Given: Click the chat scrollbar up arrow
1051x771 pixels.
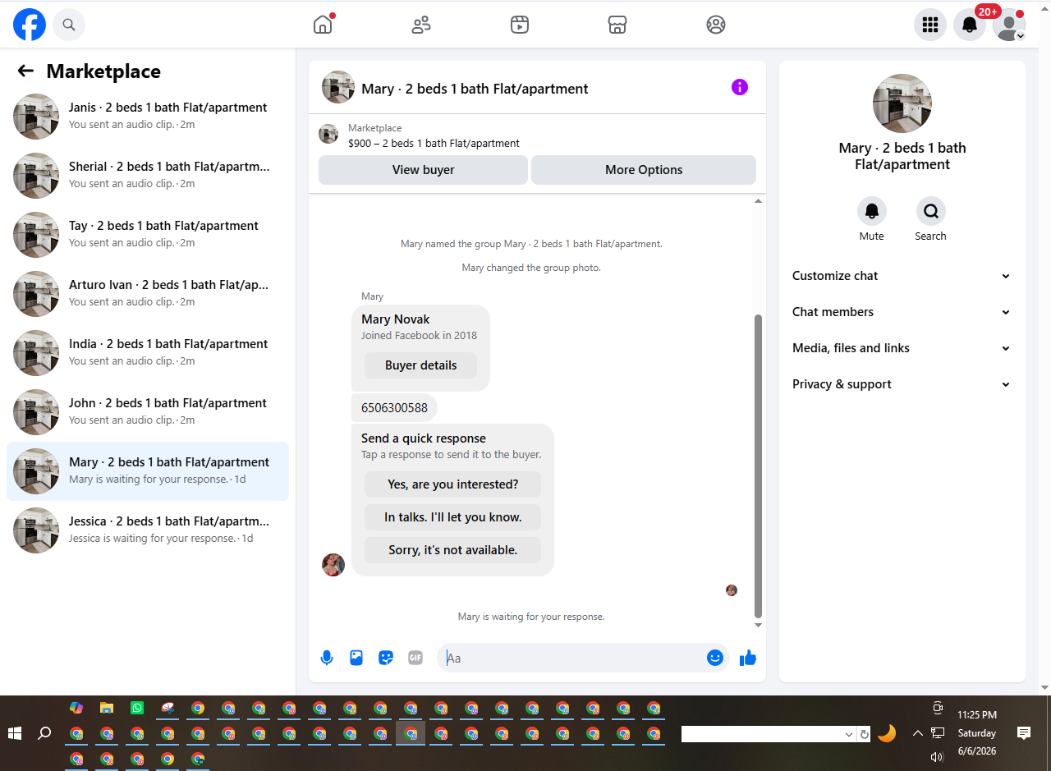Looking at the screenshot, I should click(758, 201).
